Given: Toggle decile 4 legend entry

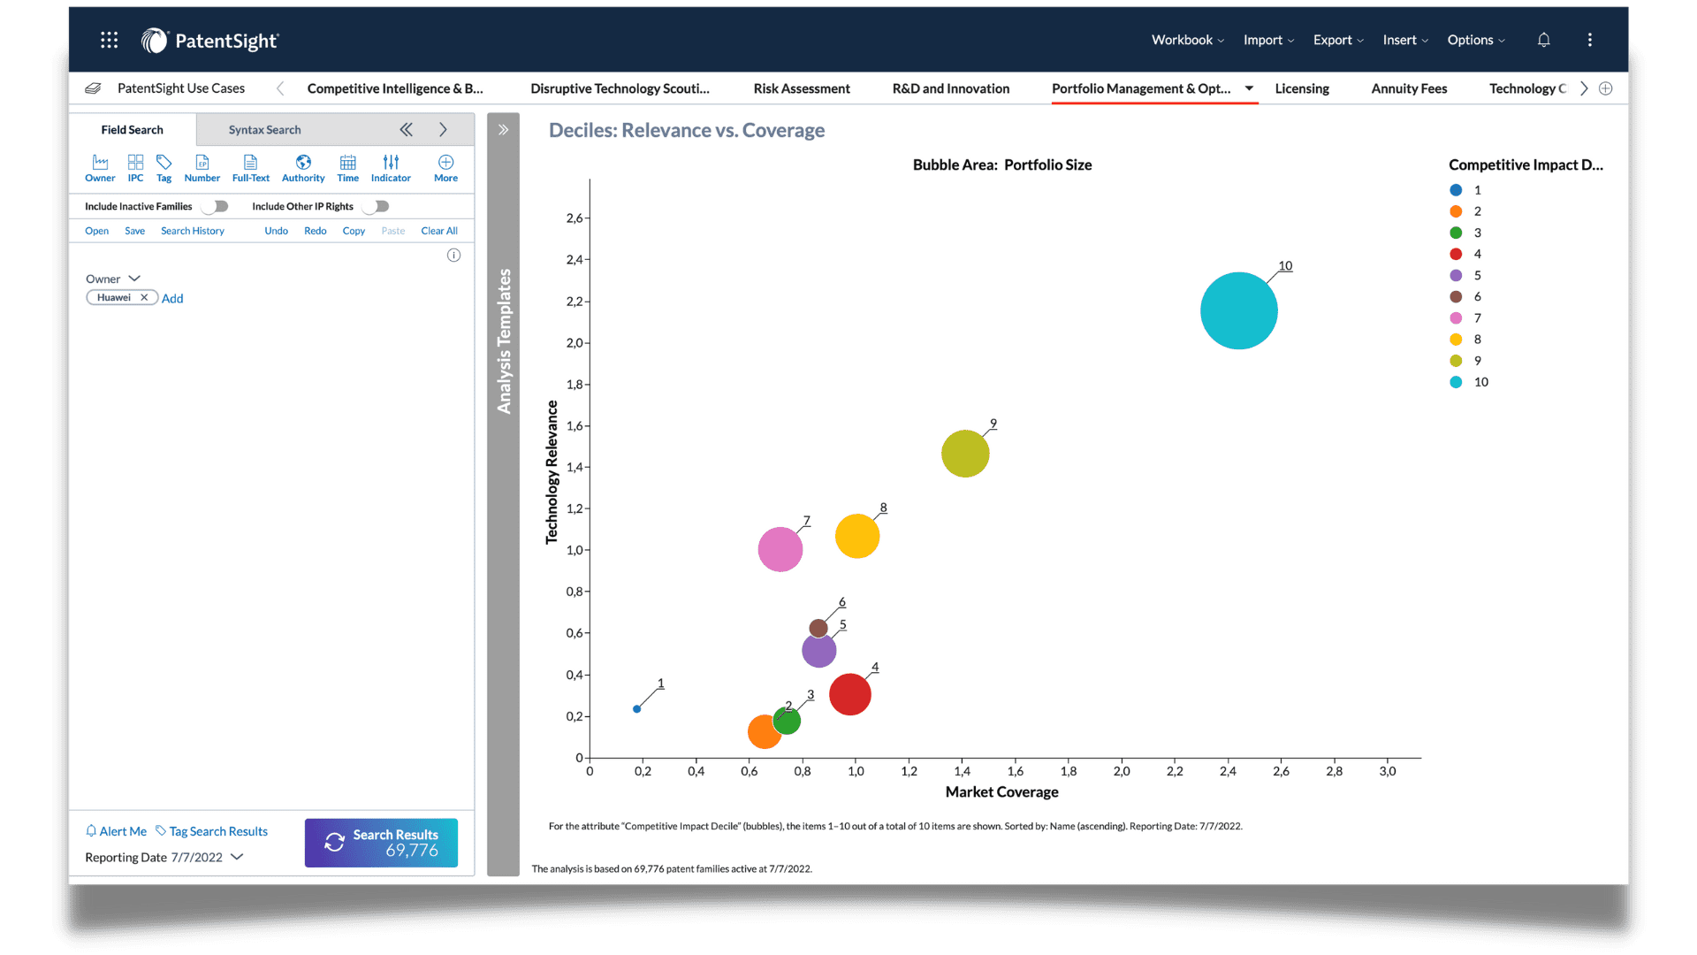Looking at the screenshot, I should pos(1465,254).
